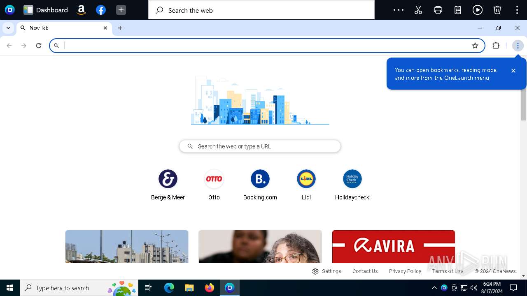Screen dimensions: 527x296
Task: Reload the current page
Action: (x=39, y=46)
